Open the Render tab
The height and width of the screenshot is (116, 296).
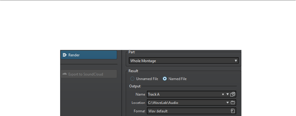[89, 55]
